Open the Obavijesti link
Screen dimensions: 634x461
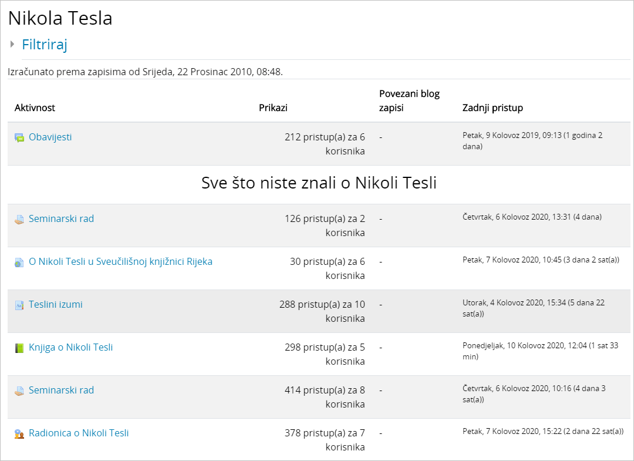click(x=50, y=137)
